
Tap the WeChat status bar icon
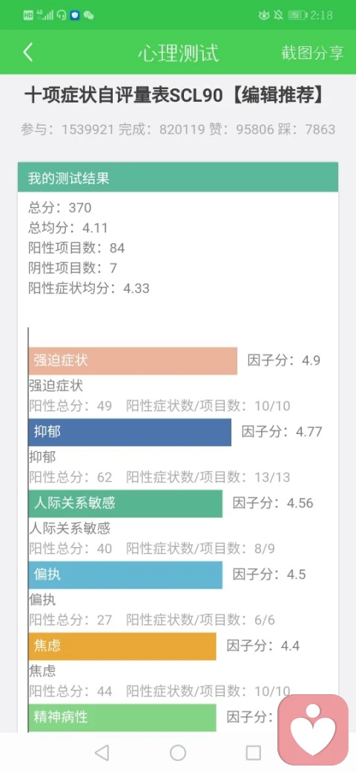tap(88, 16)
